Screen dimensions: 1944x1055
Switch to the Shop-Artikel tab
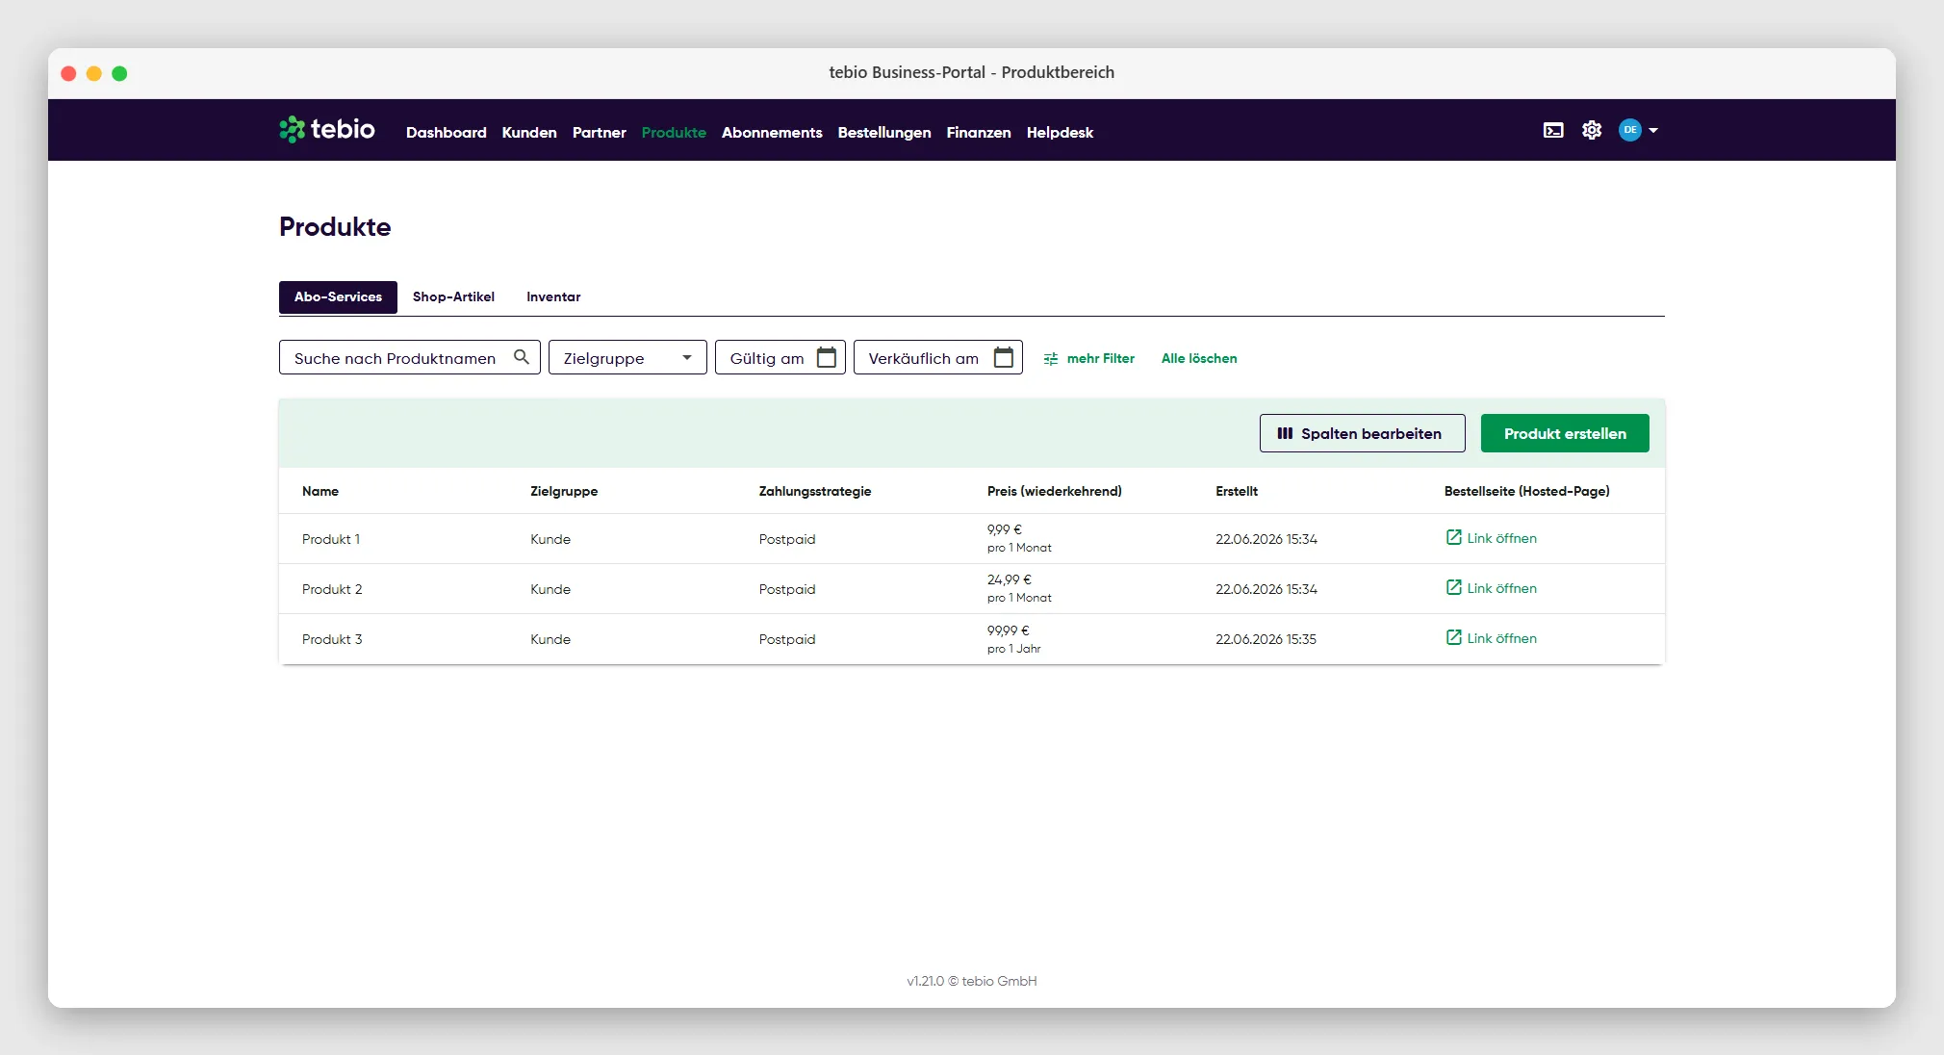point(453,296)
